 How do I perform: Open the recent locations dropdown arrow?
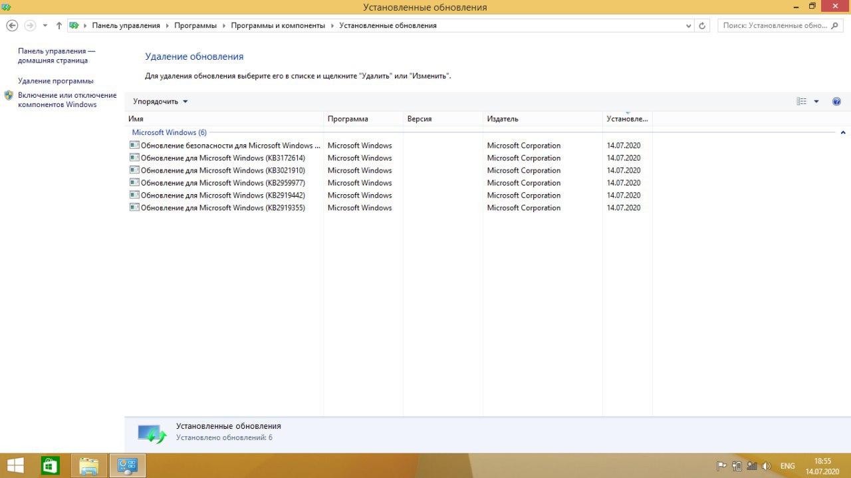click(x=45, y=26)
